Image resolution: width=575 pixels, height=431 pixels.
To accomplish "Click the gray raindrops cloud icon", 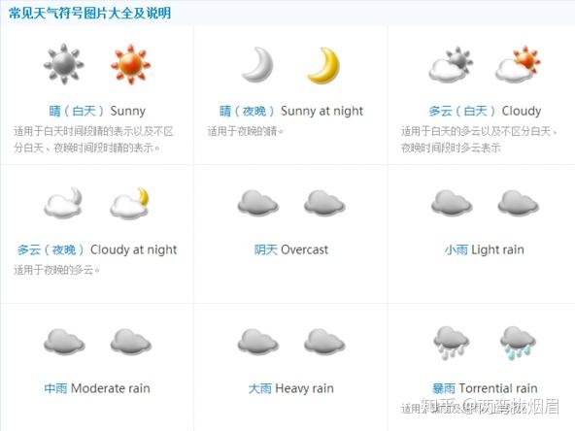I will pos(451,343).
